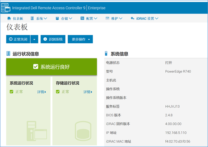208x147 pixels.
Task: Click the 操作系统版本 label
Action: point(116,98)
